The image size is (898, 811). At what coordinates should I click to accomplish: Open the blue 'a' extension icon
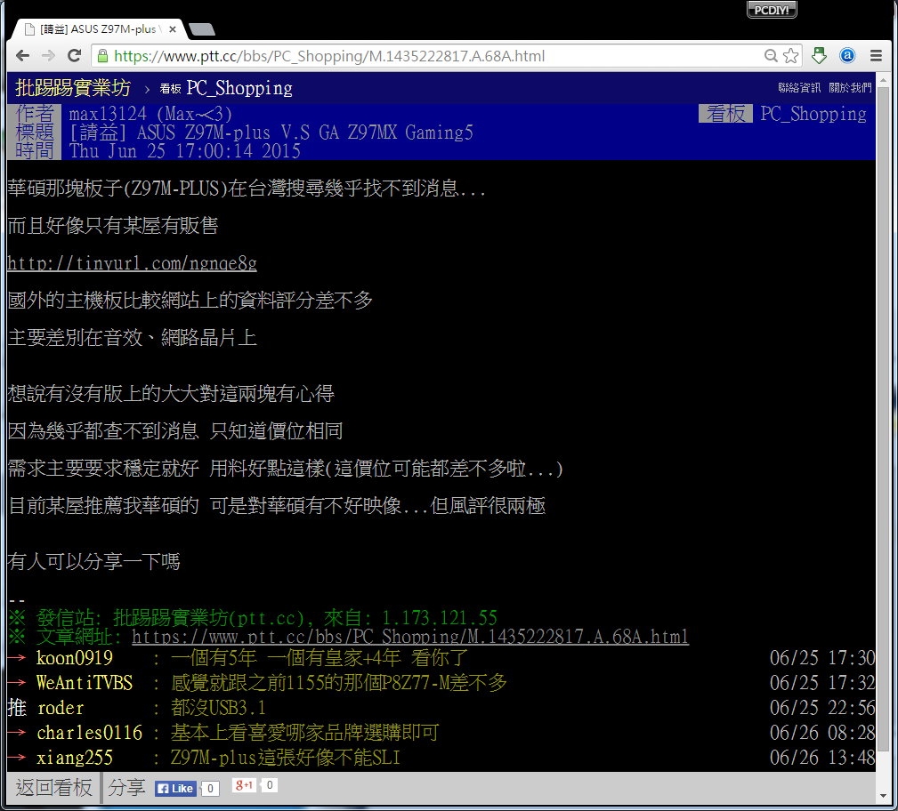tap(847, 55)
